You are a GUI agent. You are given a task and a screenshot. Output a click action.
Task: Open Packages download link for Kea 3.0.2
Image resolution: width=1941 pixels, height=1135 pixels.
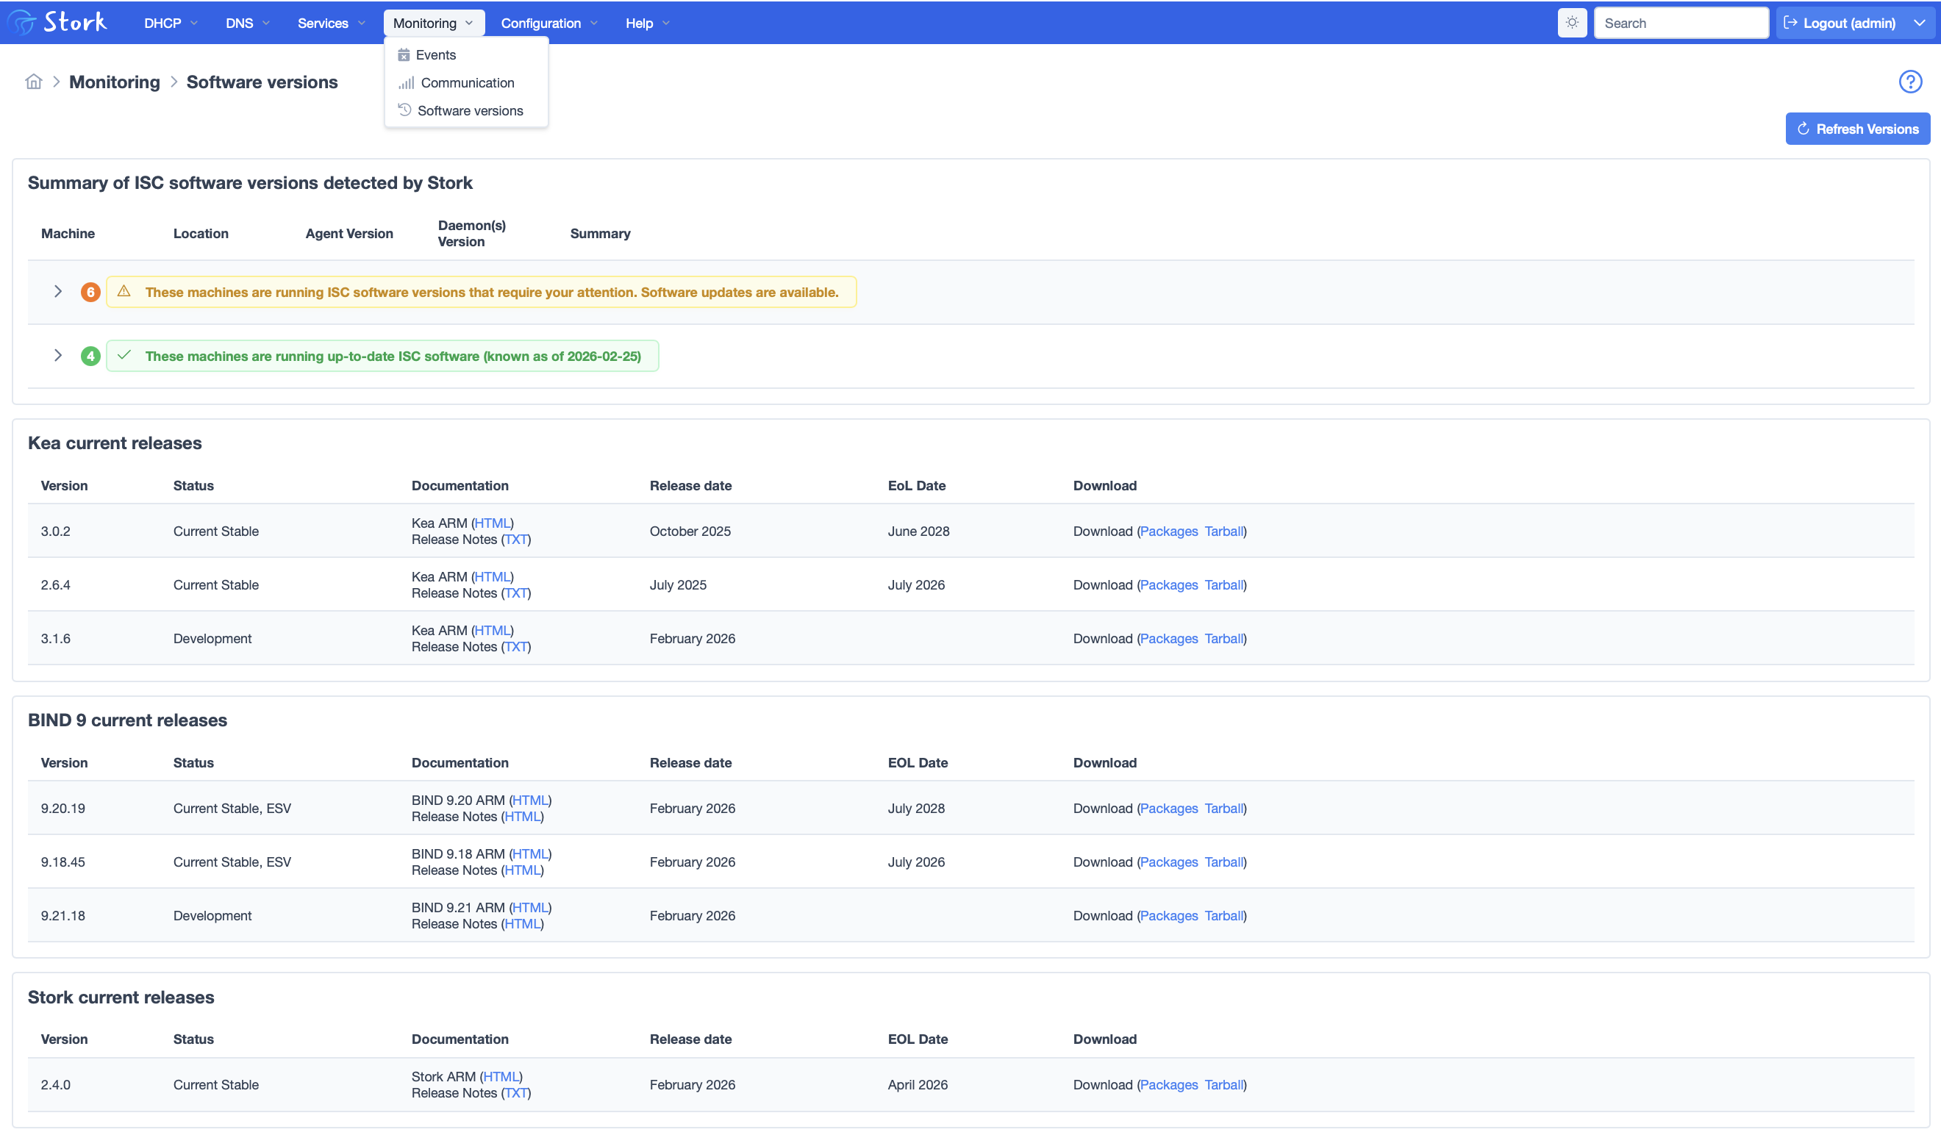point(1168,531)
